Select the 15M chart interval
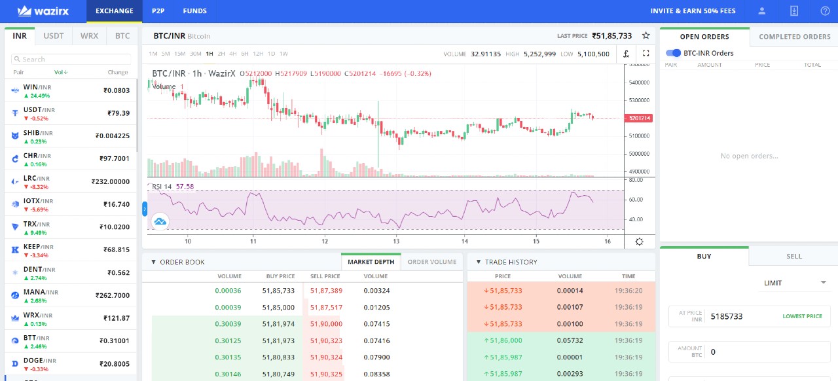Screen dimensions: 838x381 click(x=179, y=54)
